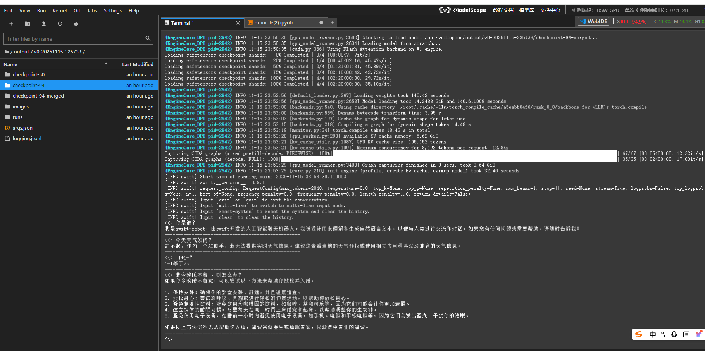Open the 模型库 link
Screen dimensions: 705x351
coord(527,10)
